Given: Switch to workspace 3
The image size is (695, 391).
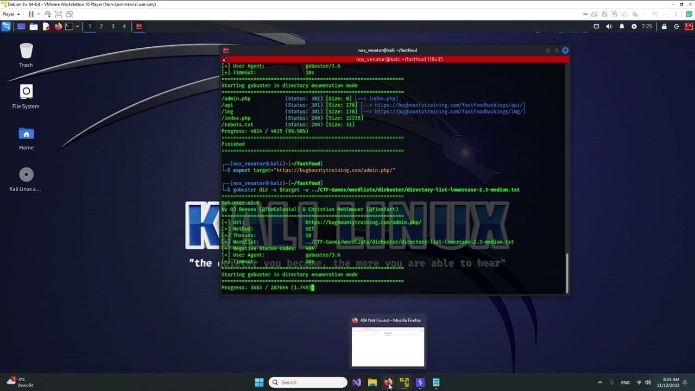Looking at the screenshot, I should point(113,26).
